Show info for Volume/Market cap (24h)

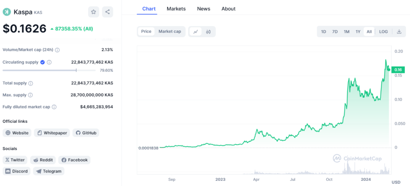[x=57, y=50]
